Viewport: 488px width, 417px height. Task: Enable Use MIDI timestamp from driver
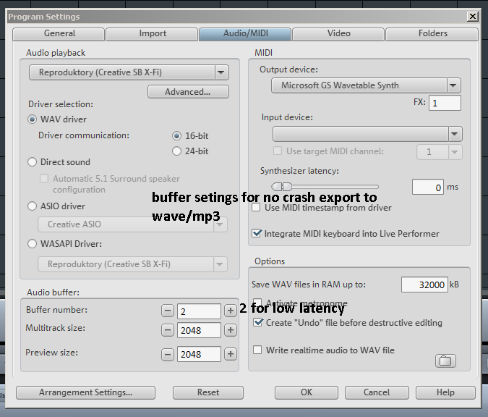(x=257, y=208)
